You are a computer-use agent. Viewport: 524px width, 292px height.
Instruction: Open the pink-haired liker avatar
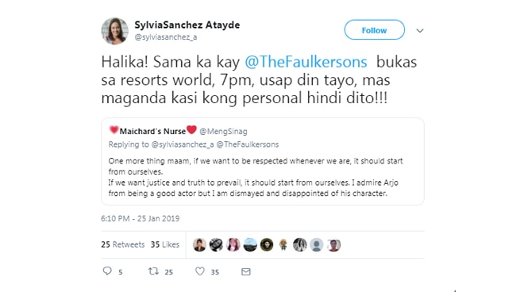pyautogui.click(x=233, y=245)
